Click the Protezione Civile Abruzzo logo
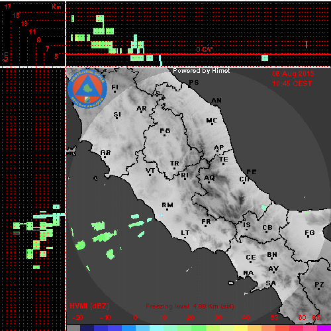 tap(87, 89)
